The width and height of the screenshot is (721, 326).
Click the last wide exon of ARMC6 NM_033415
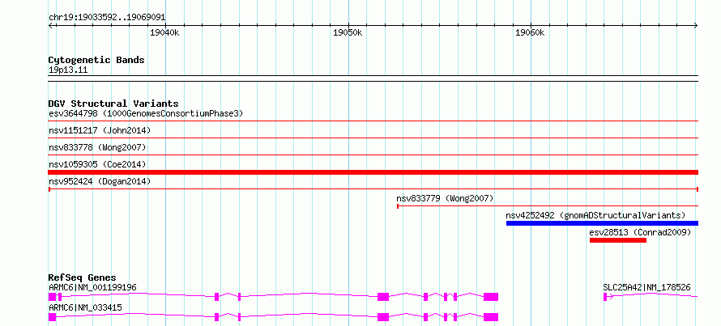[491, 317]
